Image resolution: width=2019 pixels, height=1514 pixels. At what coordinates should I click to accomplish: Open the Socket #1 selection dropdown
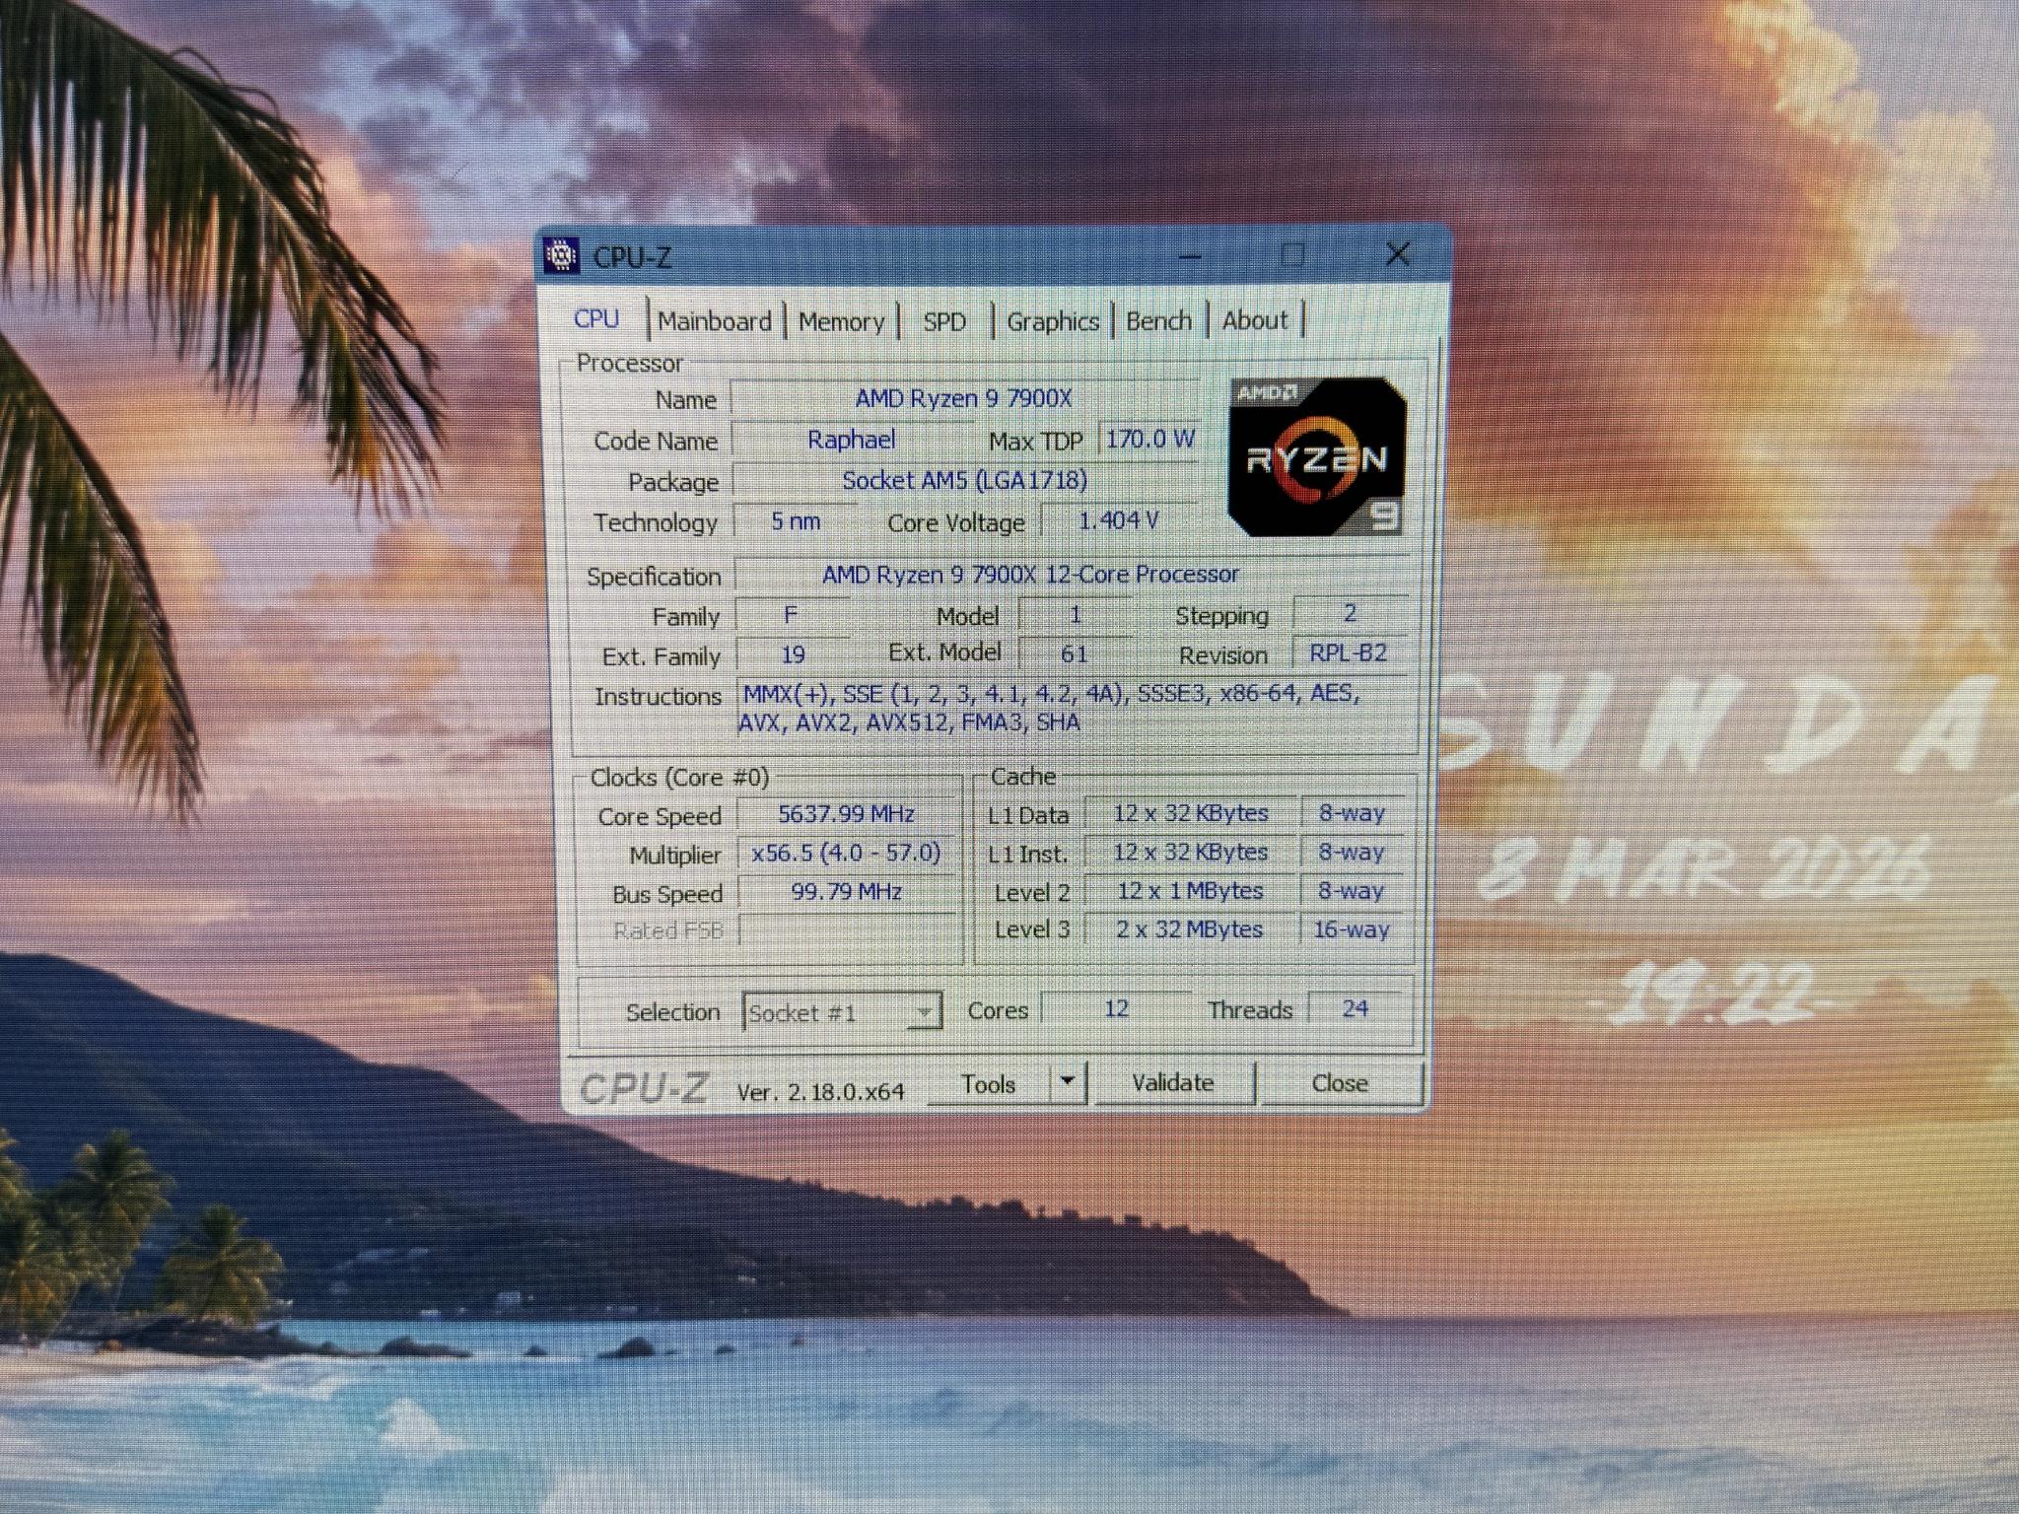tap(842, 1012)
